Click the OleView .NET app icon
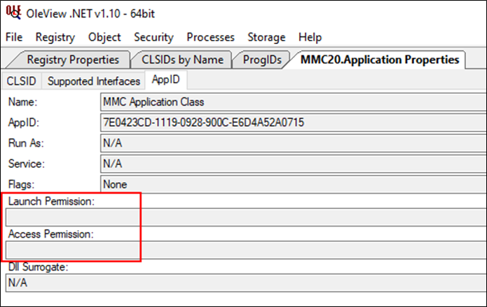 pyautogui.click(x=13, y=13)
